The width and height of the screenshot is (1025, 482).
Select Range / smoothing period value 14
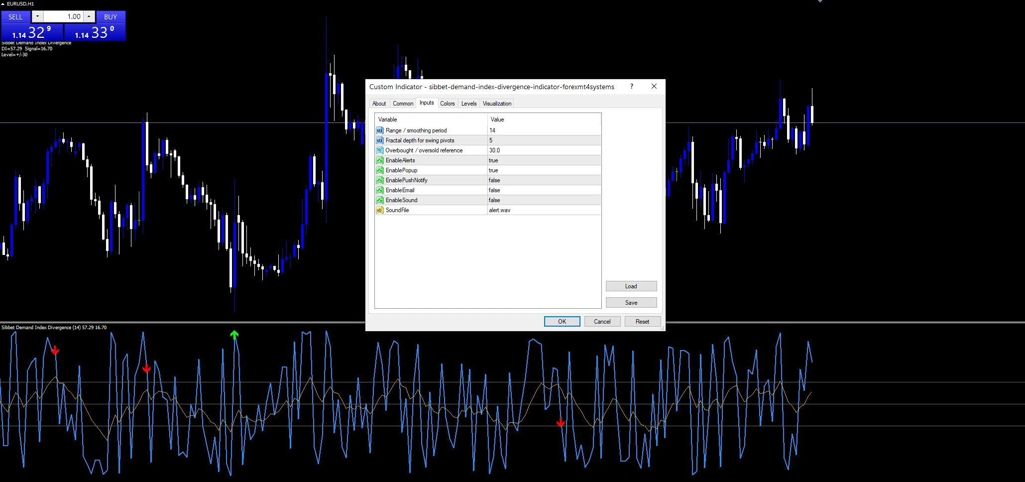[x=544, y=130]
